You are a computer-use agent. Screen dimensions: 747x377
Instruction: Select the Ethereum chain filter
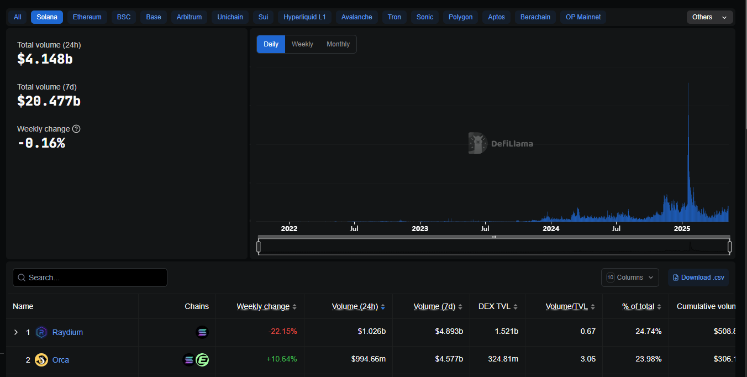tap(87, 17)
